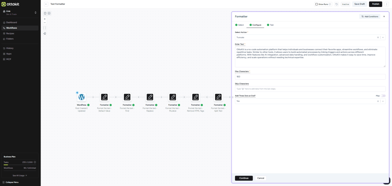This screenshot has height=186, width=392.
Task: Click the canvas zoom in plus icon
Action: point(45,19)
